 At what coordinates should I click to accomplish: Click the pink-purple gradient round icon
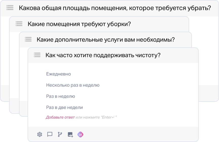[81, 134]
